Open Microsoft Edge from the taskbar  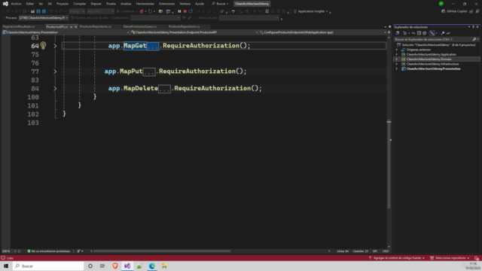click(152, 266)
